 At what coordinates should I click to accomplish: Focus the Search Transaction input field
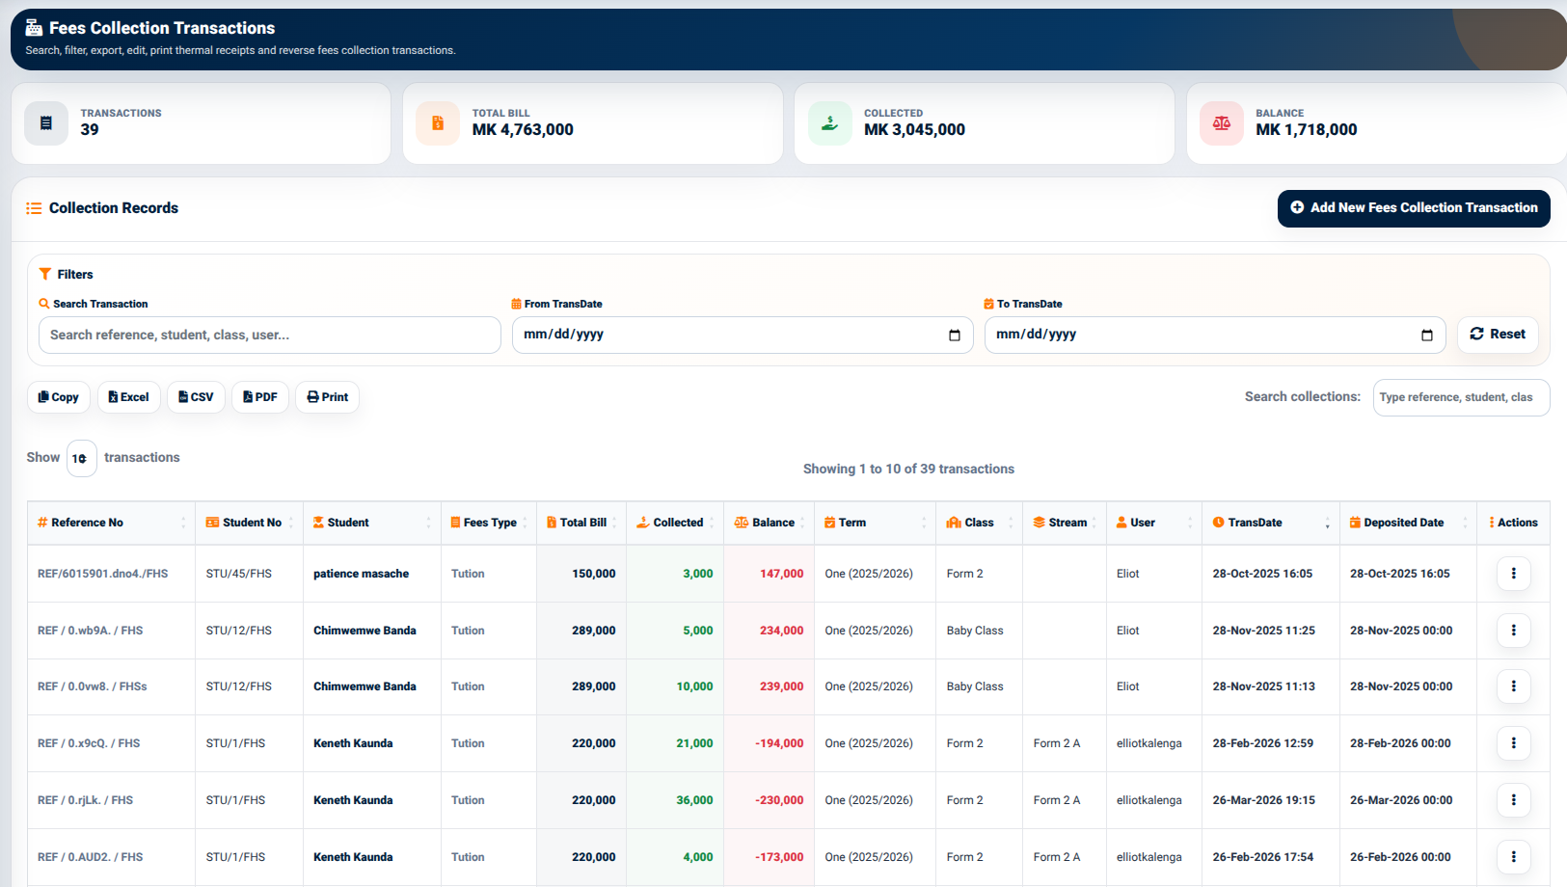(x=269, y=336)
